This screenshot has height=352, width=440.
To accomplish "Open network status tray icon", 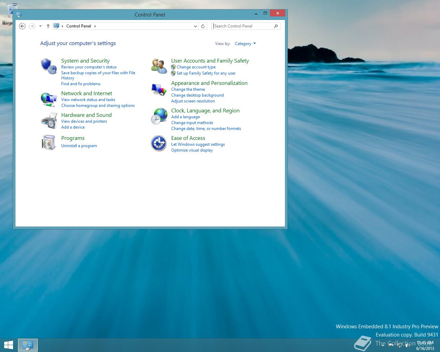I will 399,345.
